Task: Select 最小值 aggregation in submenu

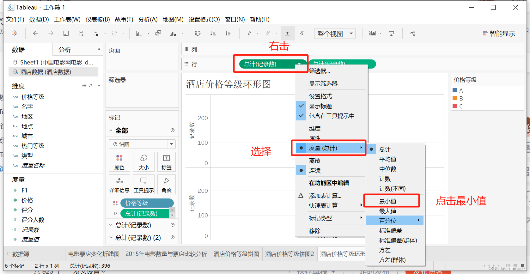Action: pyautogui.click(x=395, y=201)
